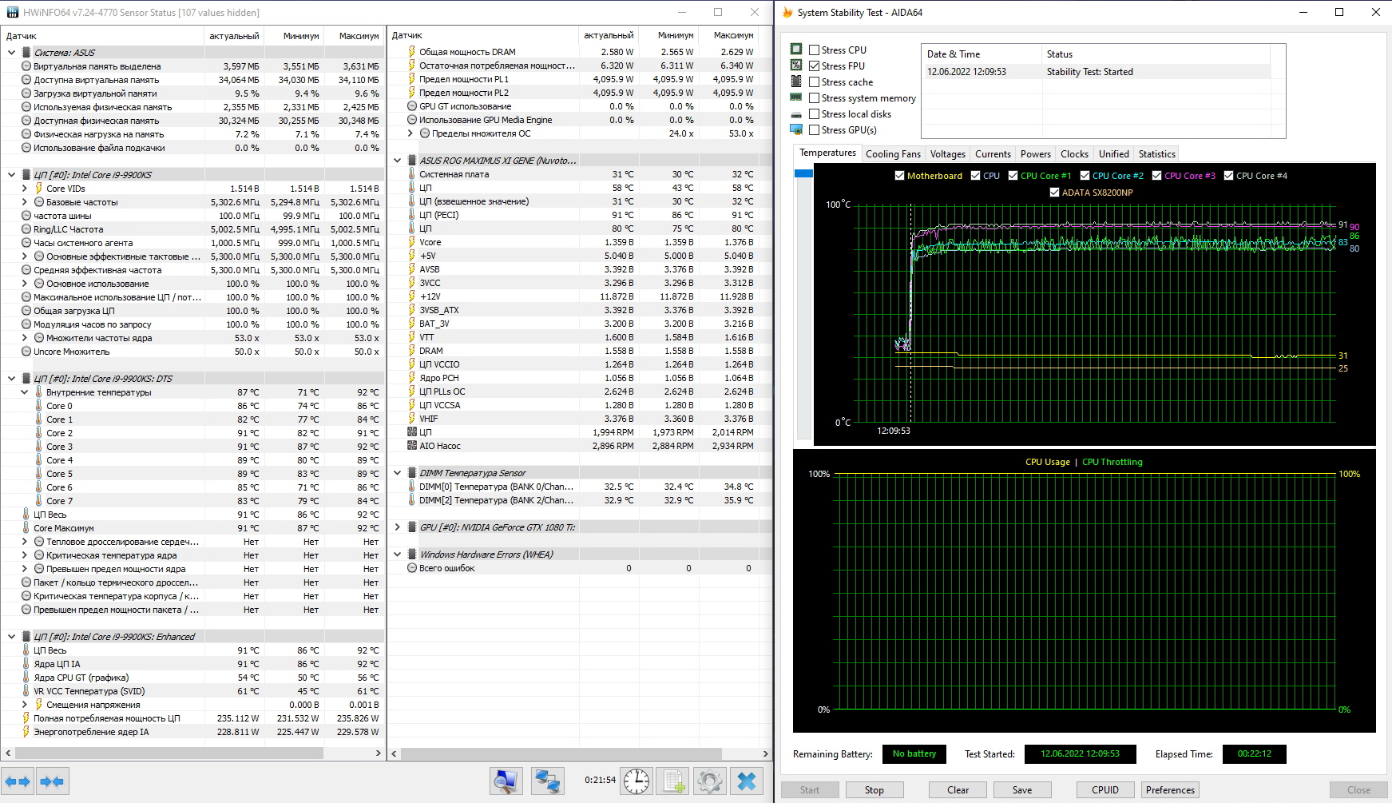Image resolution: width=1392 pixels, height=803 pixels.
Task: Enable the Stress CPU checkbox
Action: pyautogui.click(x=815, y=50)
